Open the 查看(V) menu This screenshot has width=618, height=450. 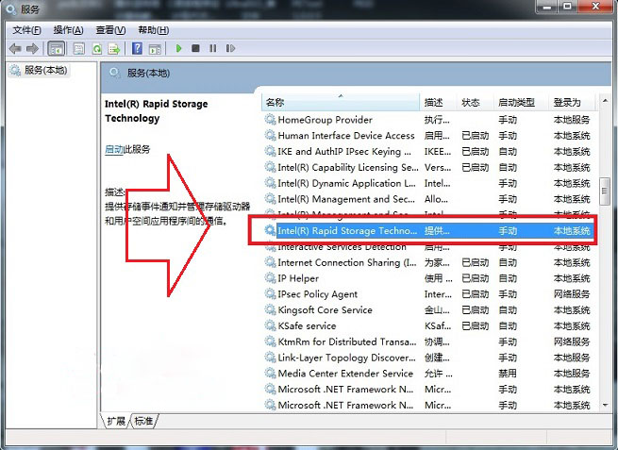coord(110,30)
